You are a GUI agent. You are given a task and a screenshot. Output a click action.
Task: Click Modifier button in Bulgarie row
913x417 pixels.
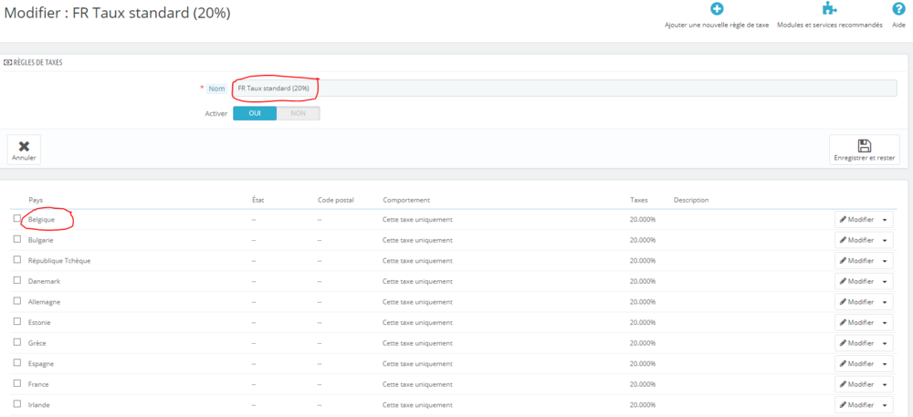(x=856, y=240)
